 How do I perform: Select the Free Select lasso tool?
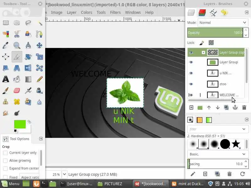click(x=28, y=23)
